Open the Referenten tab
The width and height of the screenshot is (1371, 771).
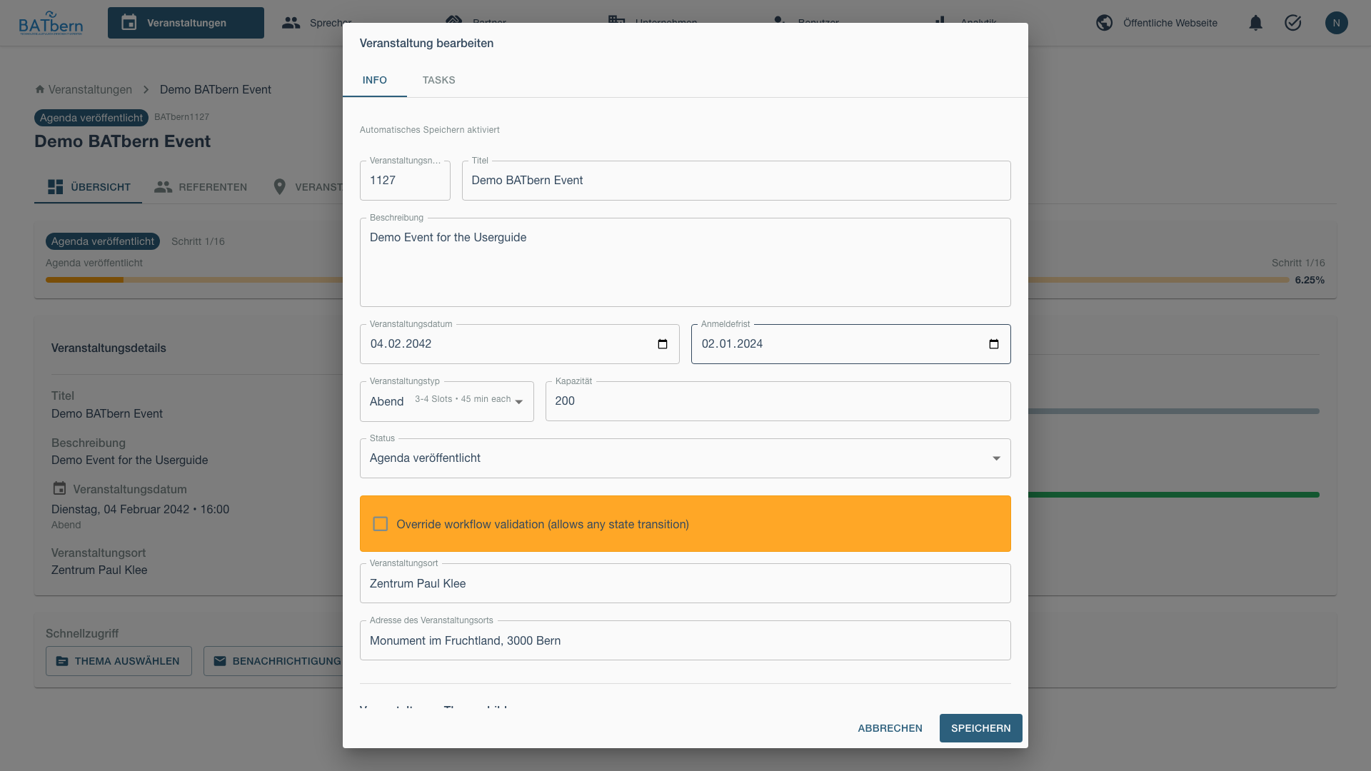[201, 187]
